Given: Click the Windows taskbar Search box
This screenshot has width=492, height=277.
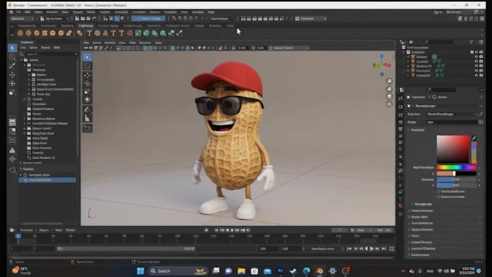Looking at the screenshot, I should pyautogui.click(x=178, y=270).
